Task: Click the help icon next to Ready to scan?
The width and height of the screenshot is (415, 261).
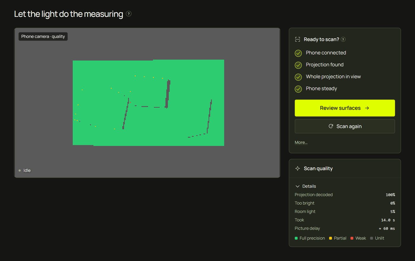Action: tap(343, 39)
